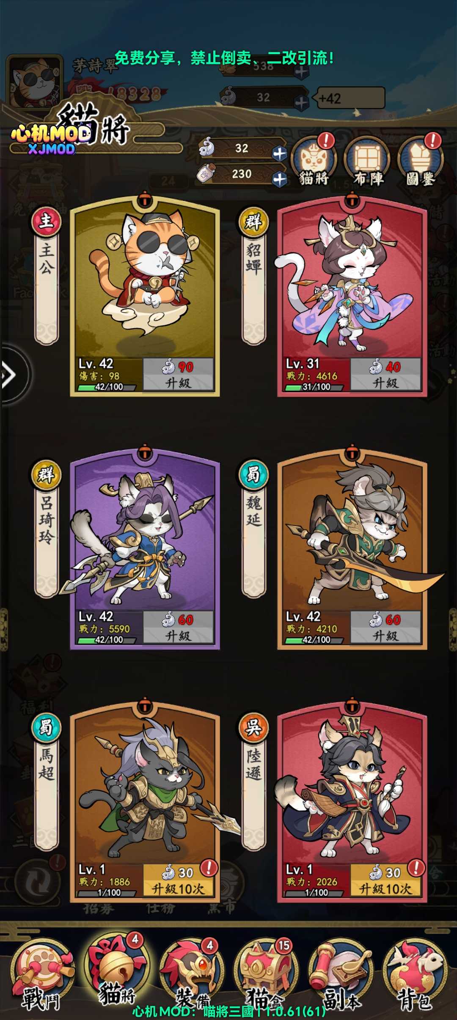Screen dimensions: 457x1020
Task: Click 升級 on the 呂琦玲 card
Action: 178,627
